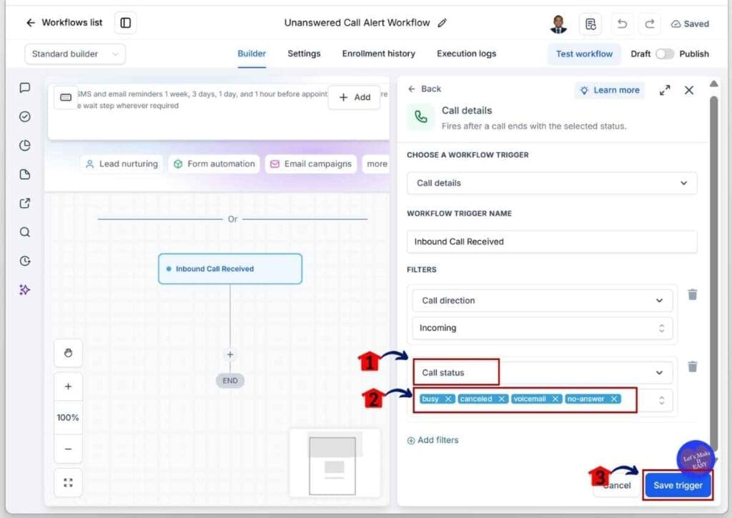The width and height of the screenshot is (732, 518).
Task: Switch to Settings tab
Action: click(304, 54)
